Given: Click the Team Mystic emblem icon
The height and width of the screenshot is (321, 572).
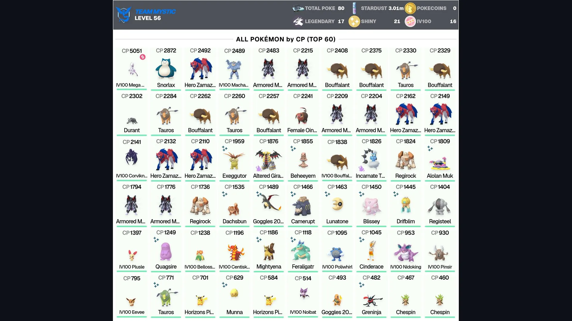Looking at the screenshot, I should (123, 15).
